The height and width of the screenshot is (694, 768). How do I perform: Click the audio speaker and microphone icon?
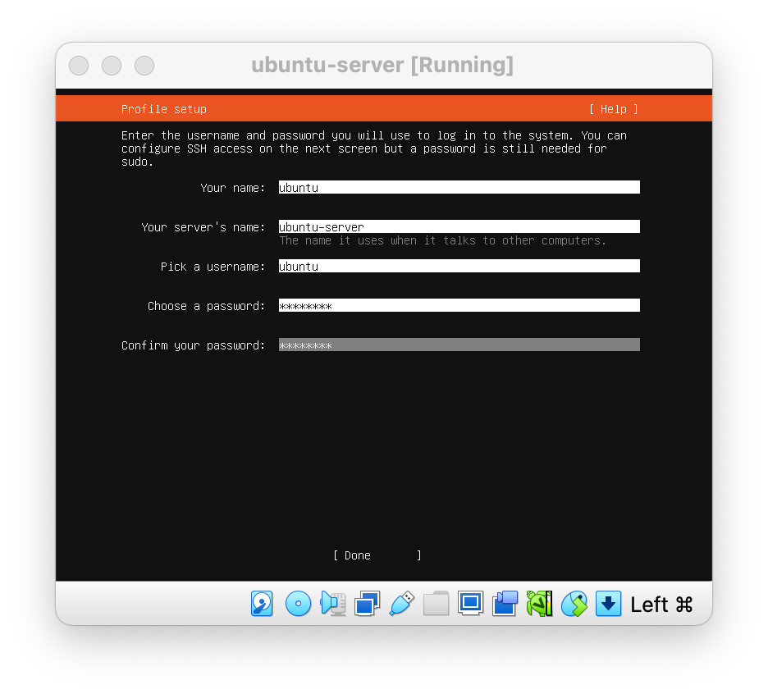tap(332, 604)
